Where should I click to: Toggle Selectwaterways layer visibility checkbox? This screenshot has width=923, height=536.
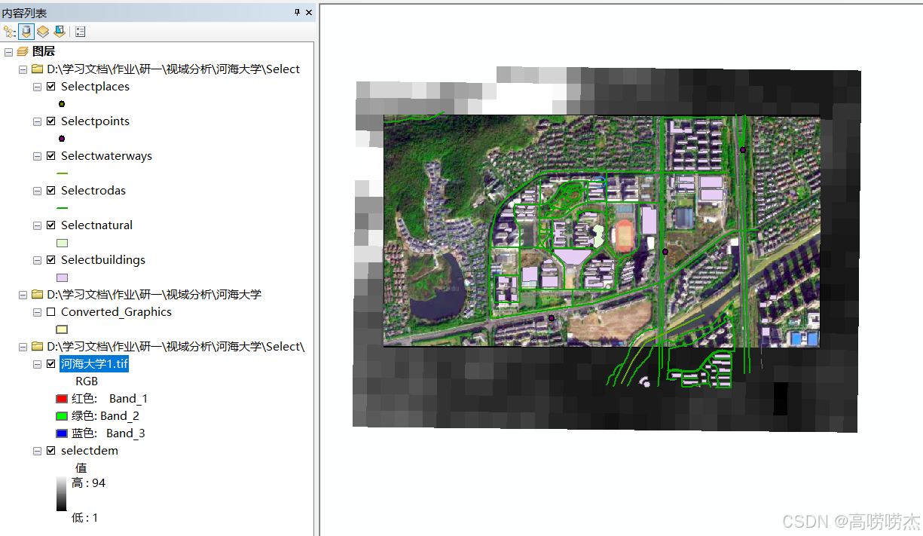tap(51, 156)
